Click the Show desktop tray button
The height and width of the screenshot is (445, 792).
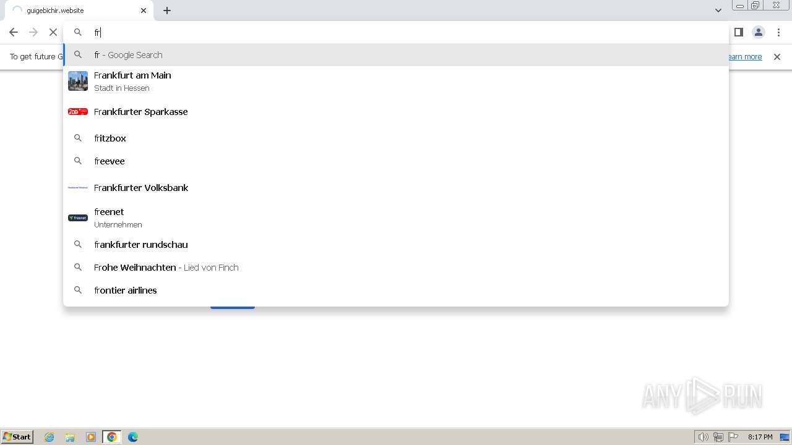[x=785, y=437]
